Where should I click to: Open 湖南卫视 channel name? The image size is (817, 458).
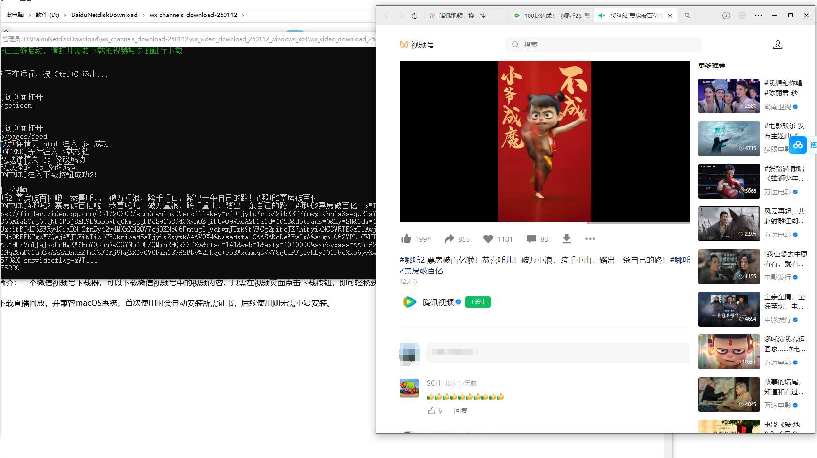778,107
